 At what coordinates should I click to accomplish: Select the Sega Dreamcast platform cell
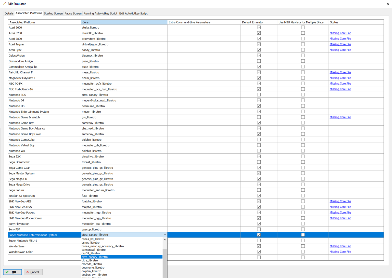pos(45,162)
